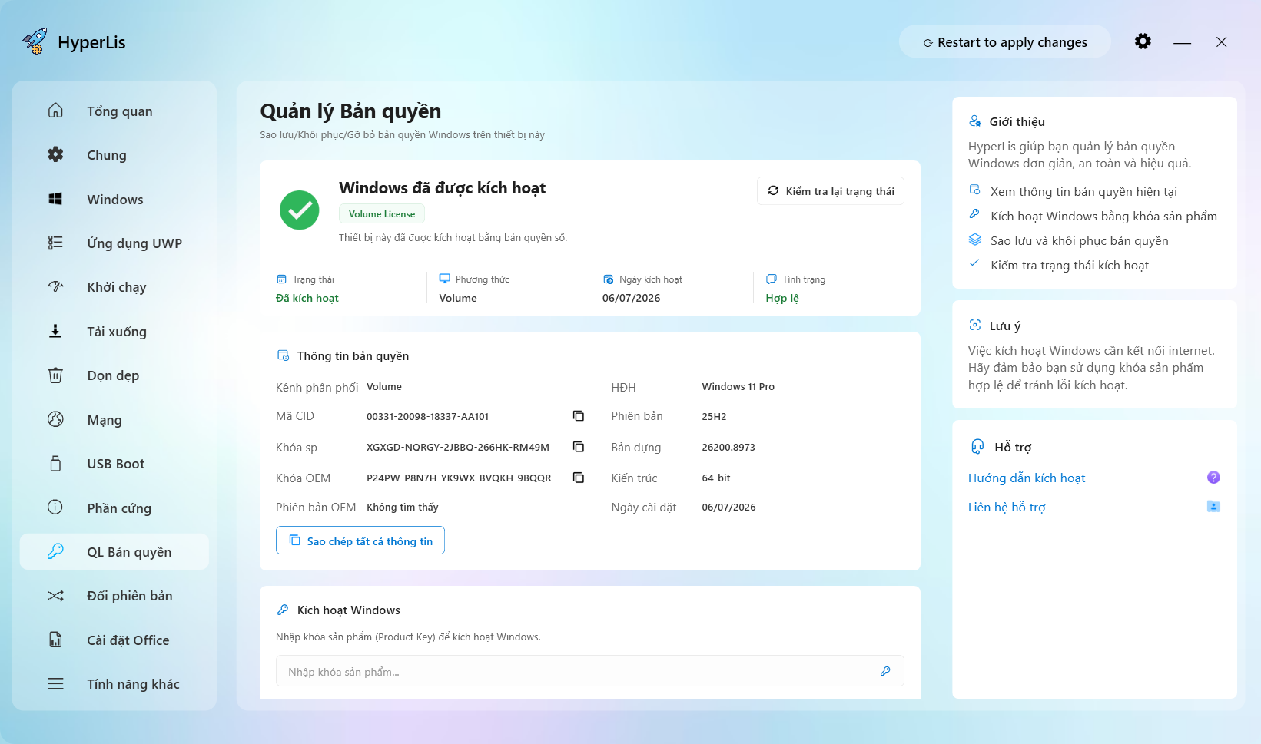Show Phần cứng information

[x=114, y=508]
